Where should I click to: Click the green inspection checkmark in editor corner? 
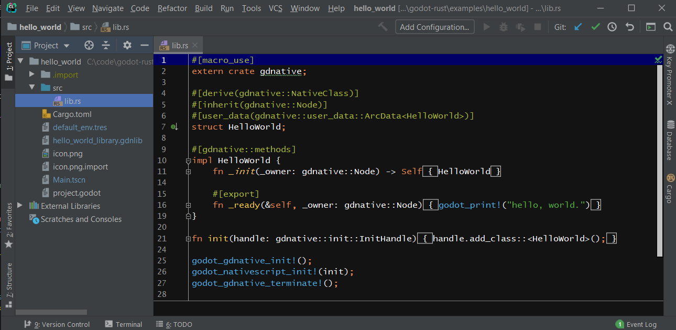point(658,60)
